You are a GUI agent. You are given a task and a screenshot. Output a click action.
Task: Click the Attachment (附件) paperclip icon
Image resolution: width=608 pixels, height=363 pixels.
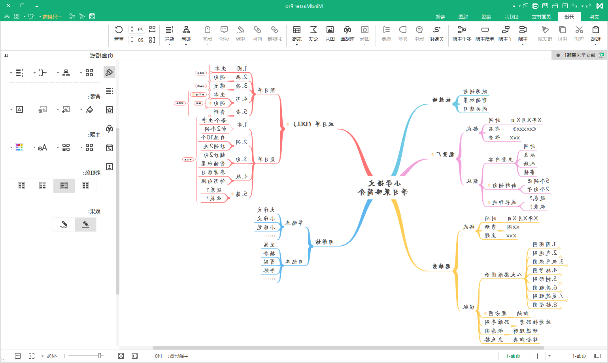[x=257, y=30]
